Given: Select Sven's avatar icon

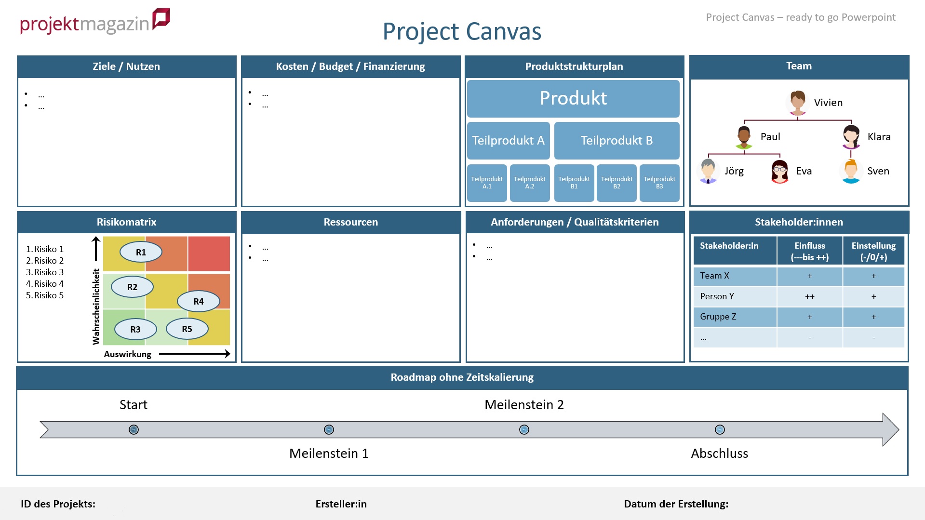Looking at the screenshot, I should [x=851, y=172].
